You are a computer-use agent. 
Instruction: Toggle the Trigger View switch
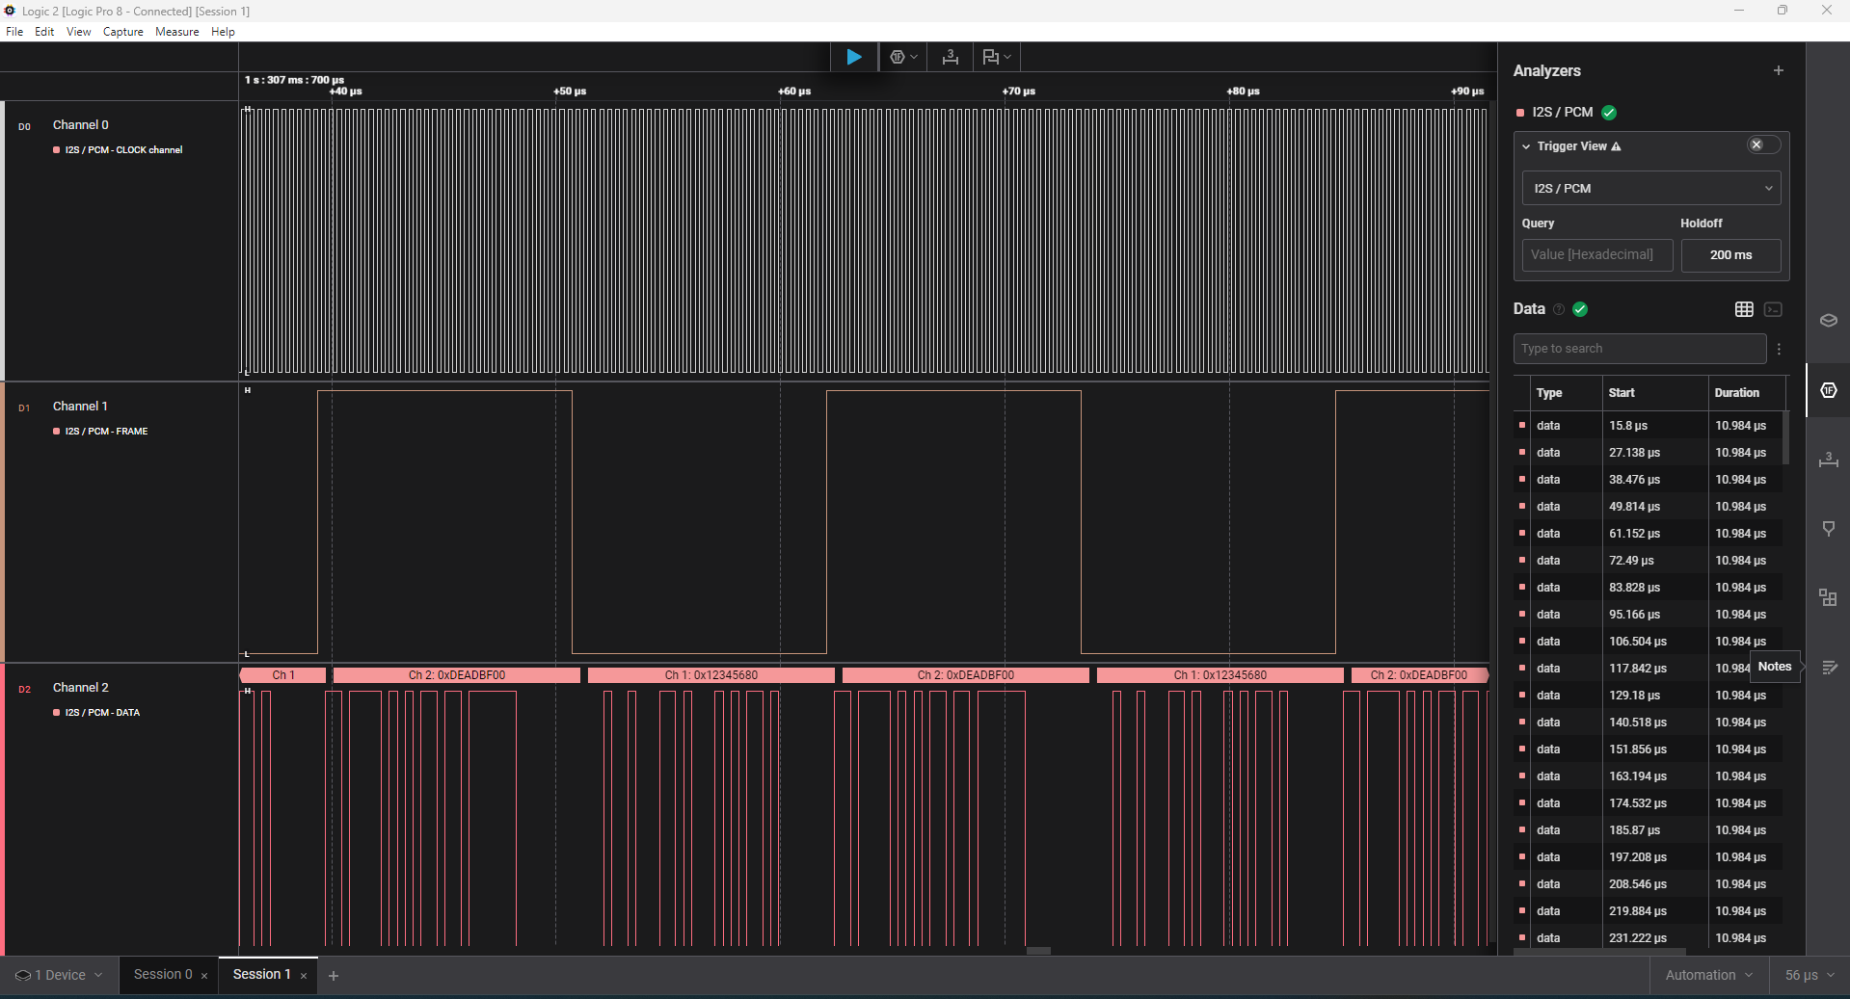point(1763,145)
